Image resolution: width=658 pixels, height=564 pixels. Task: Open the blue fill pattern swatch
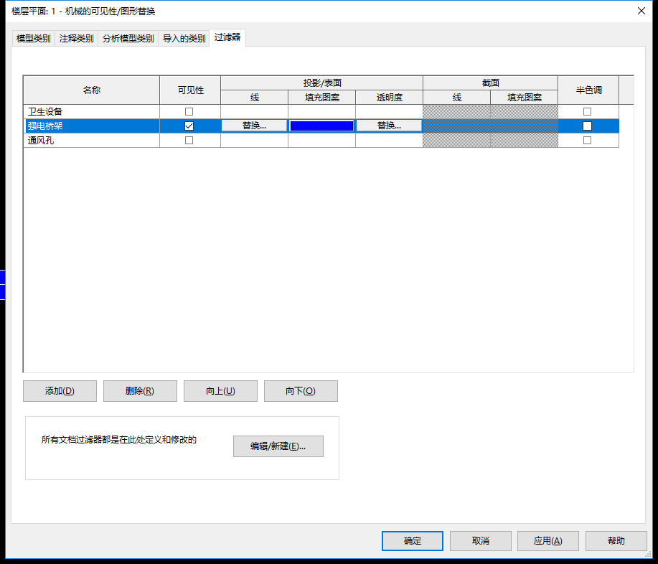tap(322, 126)
